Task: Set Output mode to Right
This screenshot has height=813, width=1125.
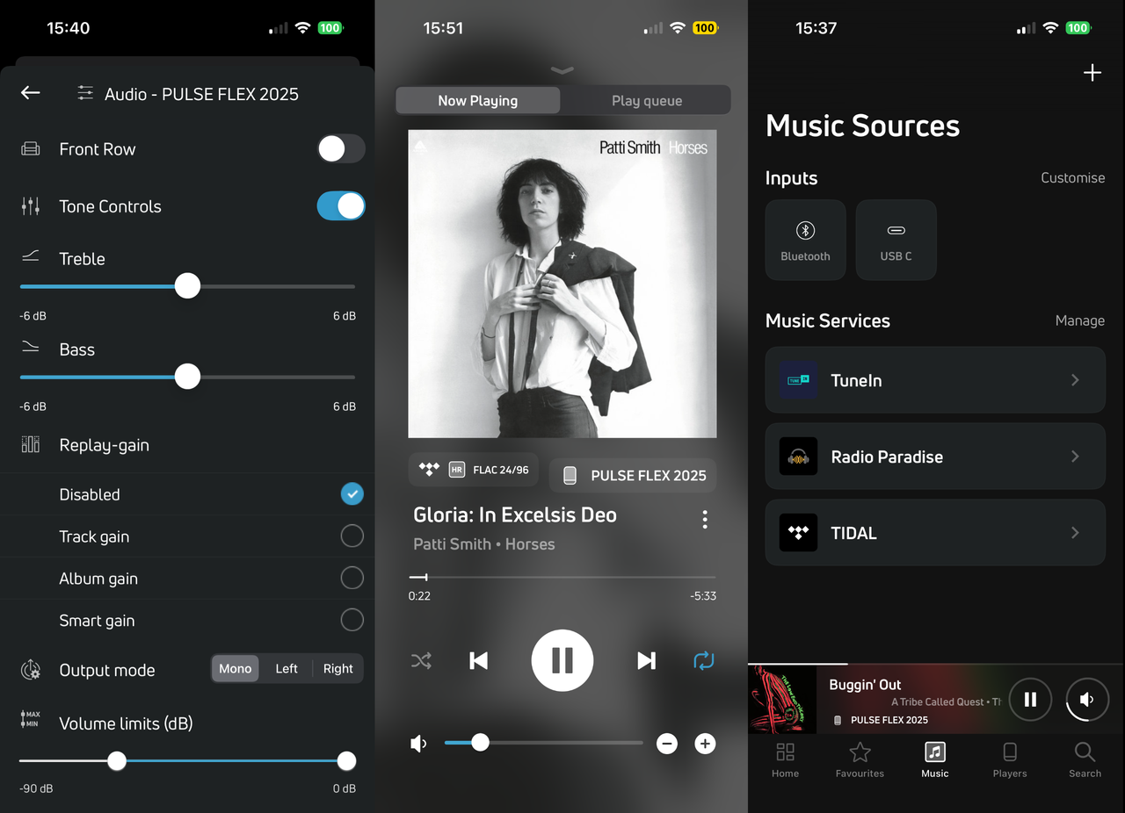Action: point(337,669)
